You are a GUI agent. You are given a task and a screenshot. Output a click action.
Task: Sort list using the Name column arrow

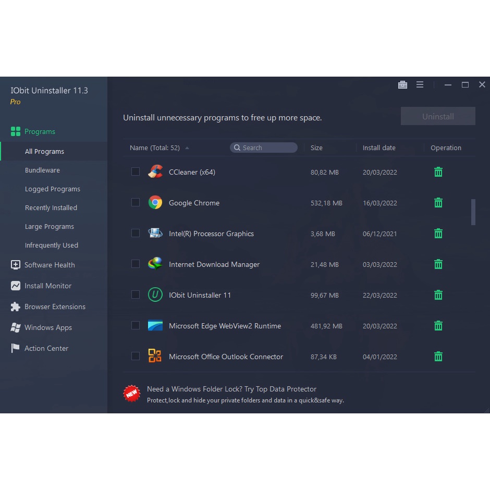point(187,148)
